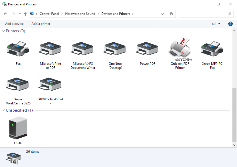This screenshot has height=167, width=237.
Task: Minimize the Devices and Printers window
Action: [206, 4]
